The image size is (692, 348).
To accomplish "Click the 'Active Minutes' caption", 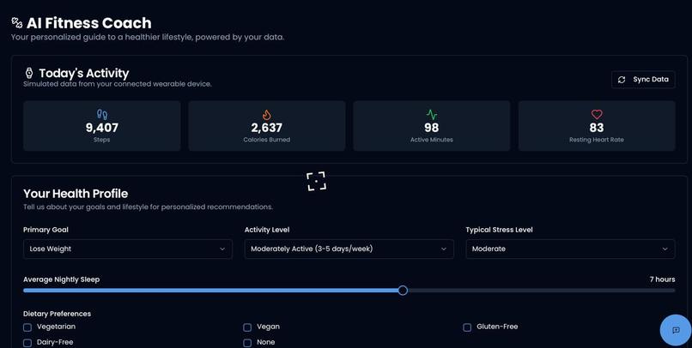I will [x=432, y=140].
